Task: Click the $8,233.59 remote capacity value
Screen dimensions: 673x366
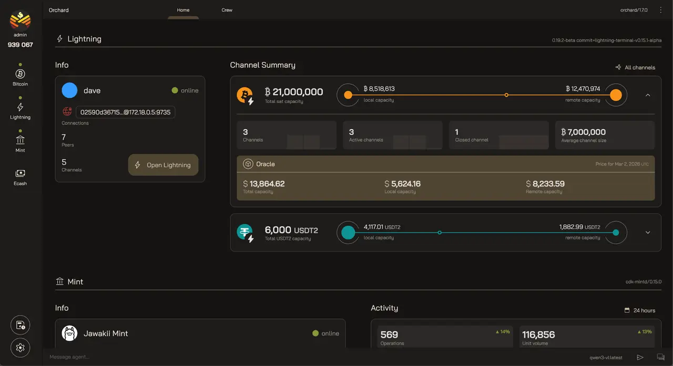Action: (545, 184)
